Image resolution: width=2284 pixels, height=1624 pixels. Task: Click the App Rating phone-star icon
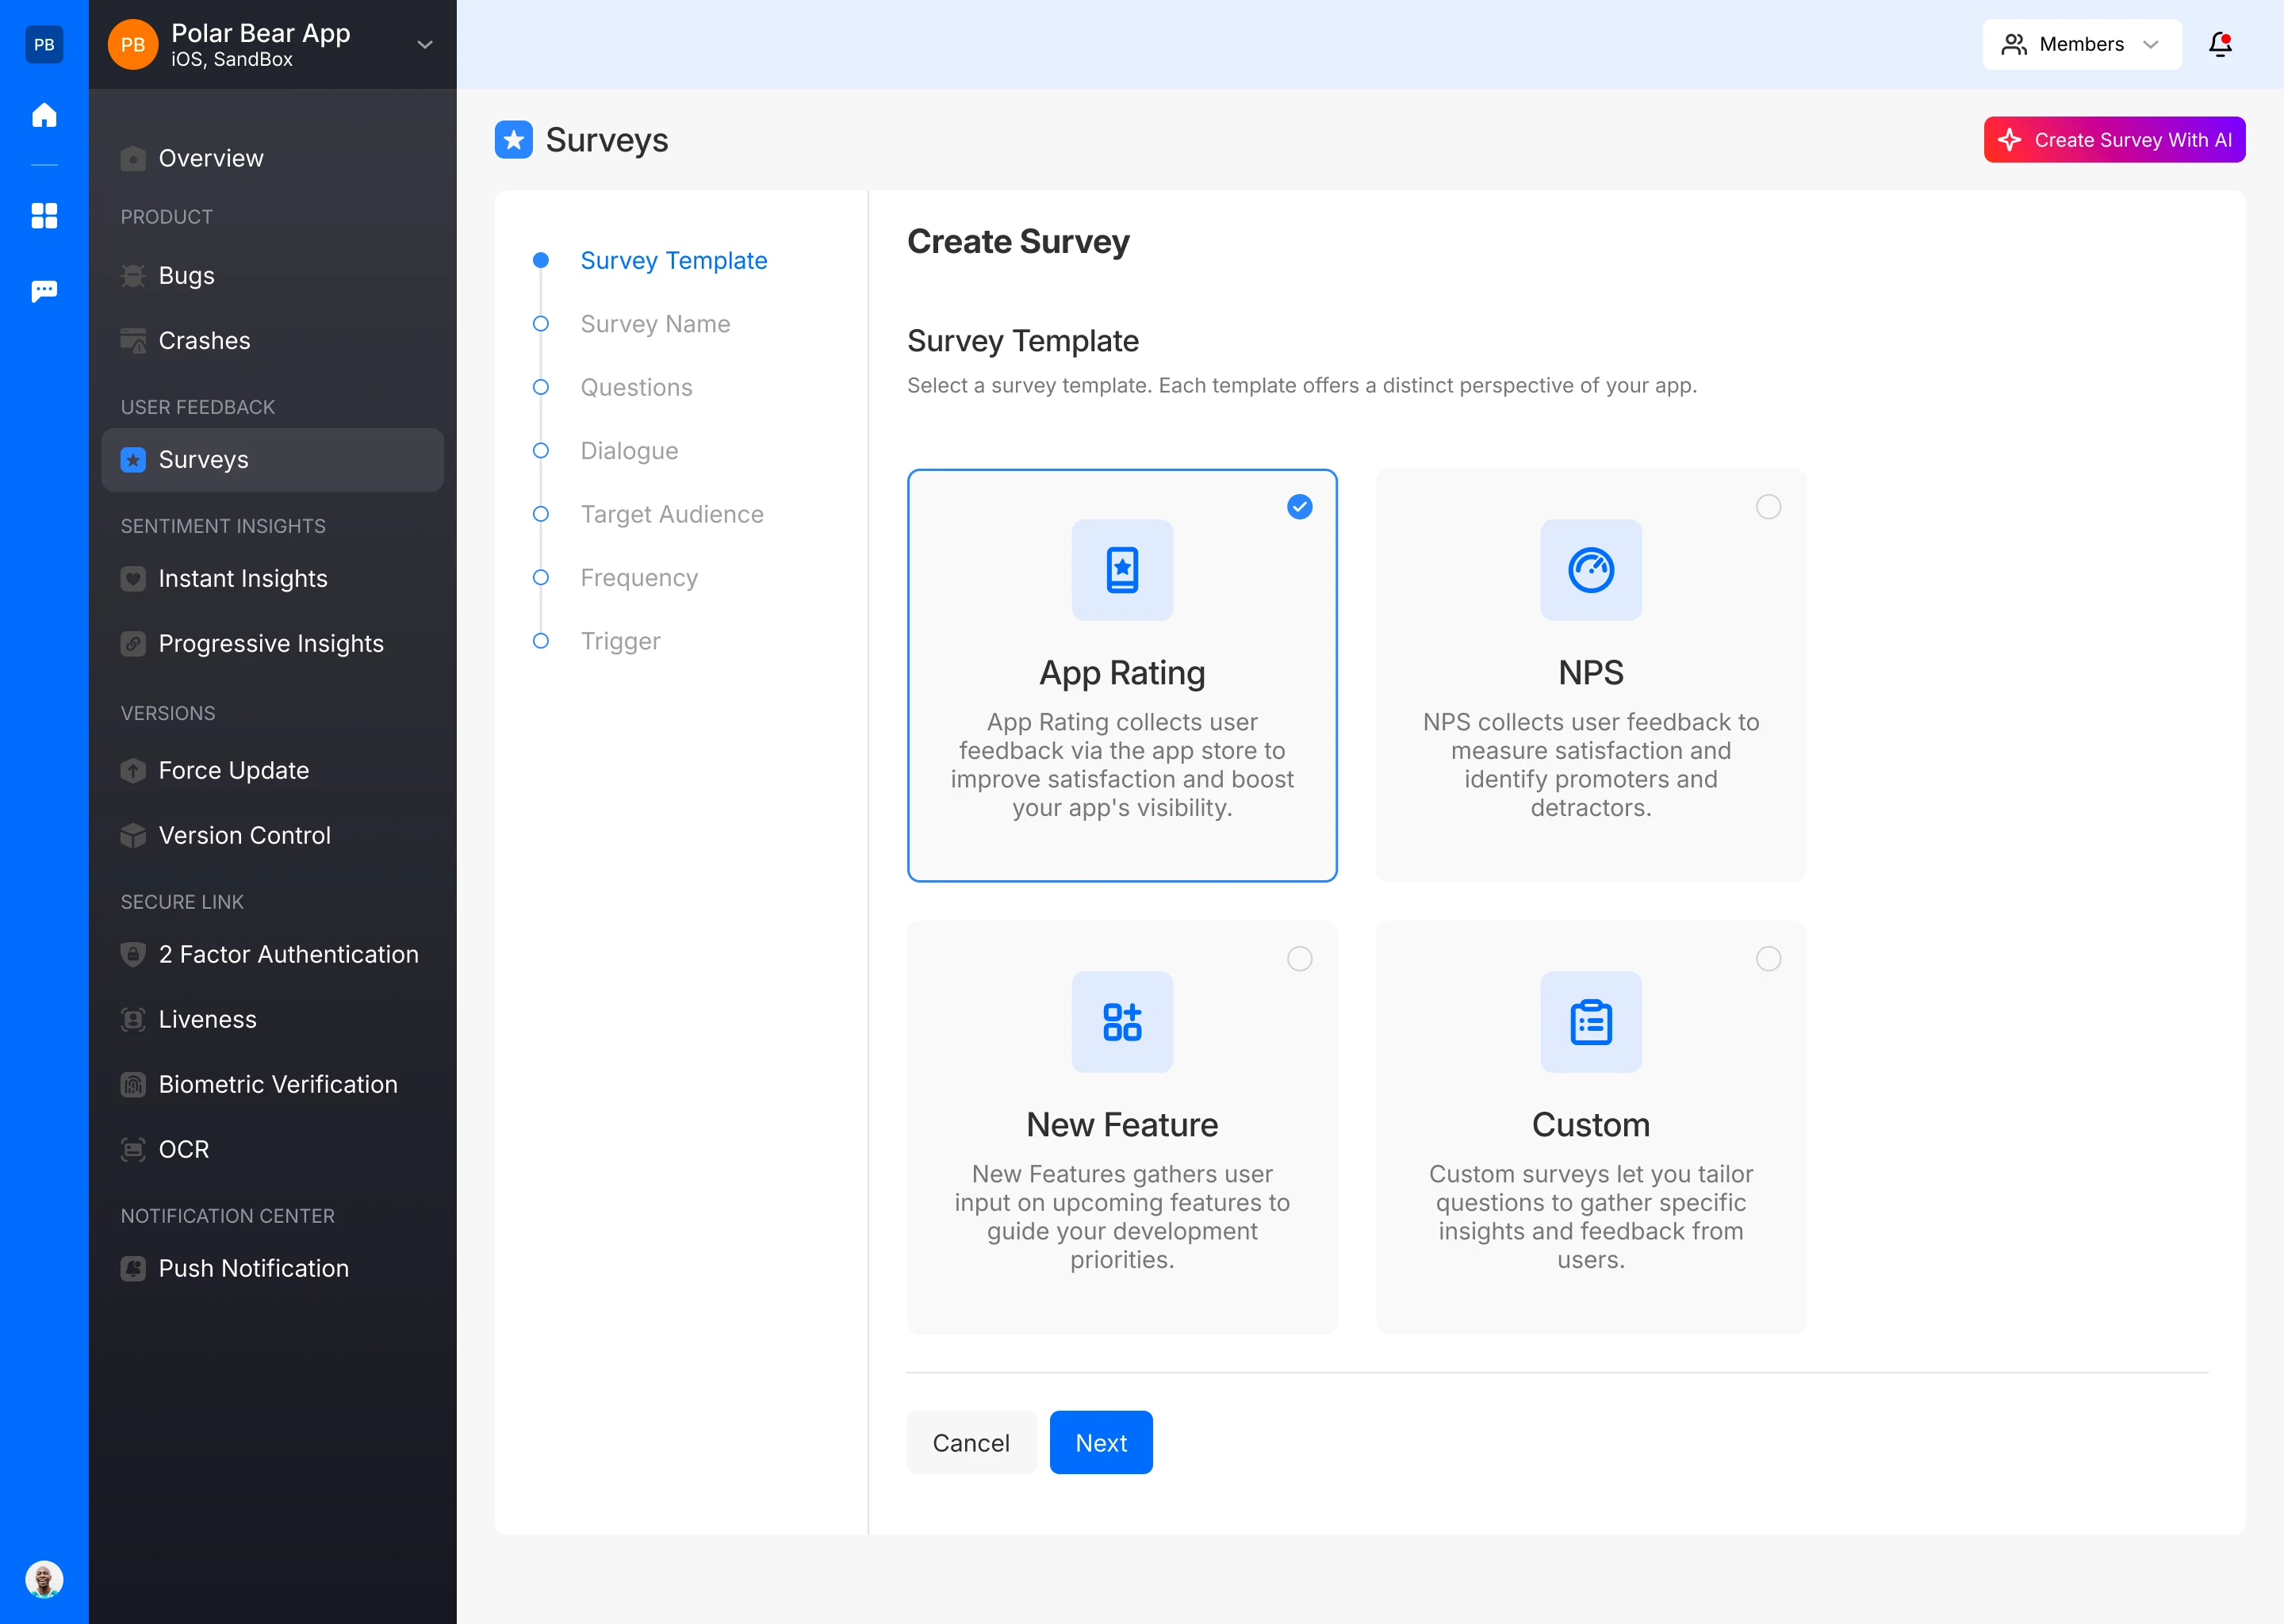(x=1122, y=570)
